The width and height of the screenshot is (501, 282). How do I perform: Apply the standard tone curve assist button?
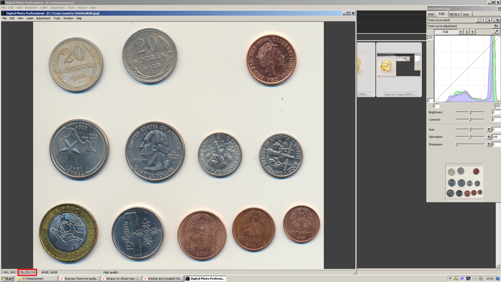coord(479,20)
